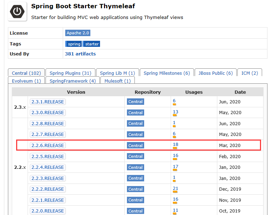Click Central badge in 2.2.4.RELEASE row
The width and height of the screenshot is (270, 215).
pos(136,167)
